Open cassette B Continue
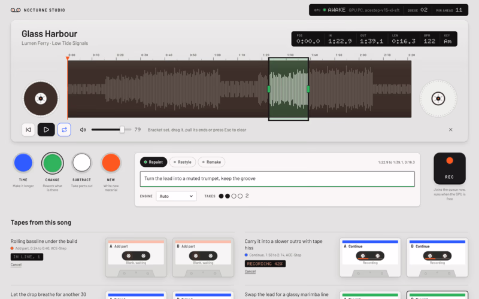Image resolution: width=479 pixels, height=299 pixels. (x=437, y=258)
